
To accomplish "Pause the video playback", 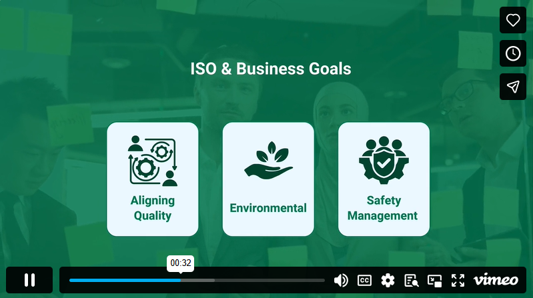I will click(x=29, y=280).
